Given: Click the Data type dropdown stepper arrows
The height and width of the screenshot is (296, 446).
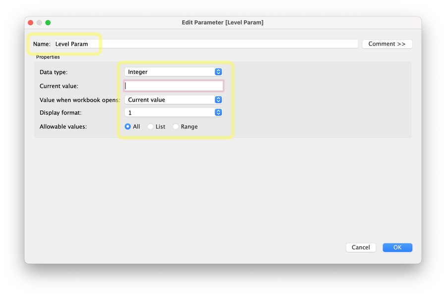Looking at the screenshot, I should tap(218, 71).
